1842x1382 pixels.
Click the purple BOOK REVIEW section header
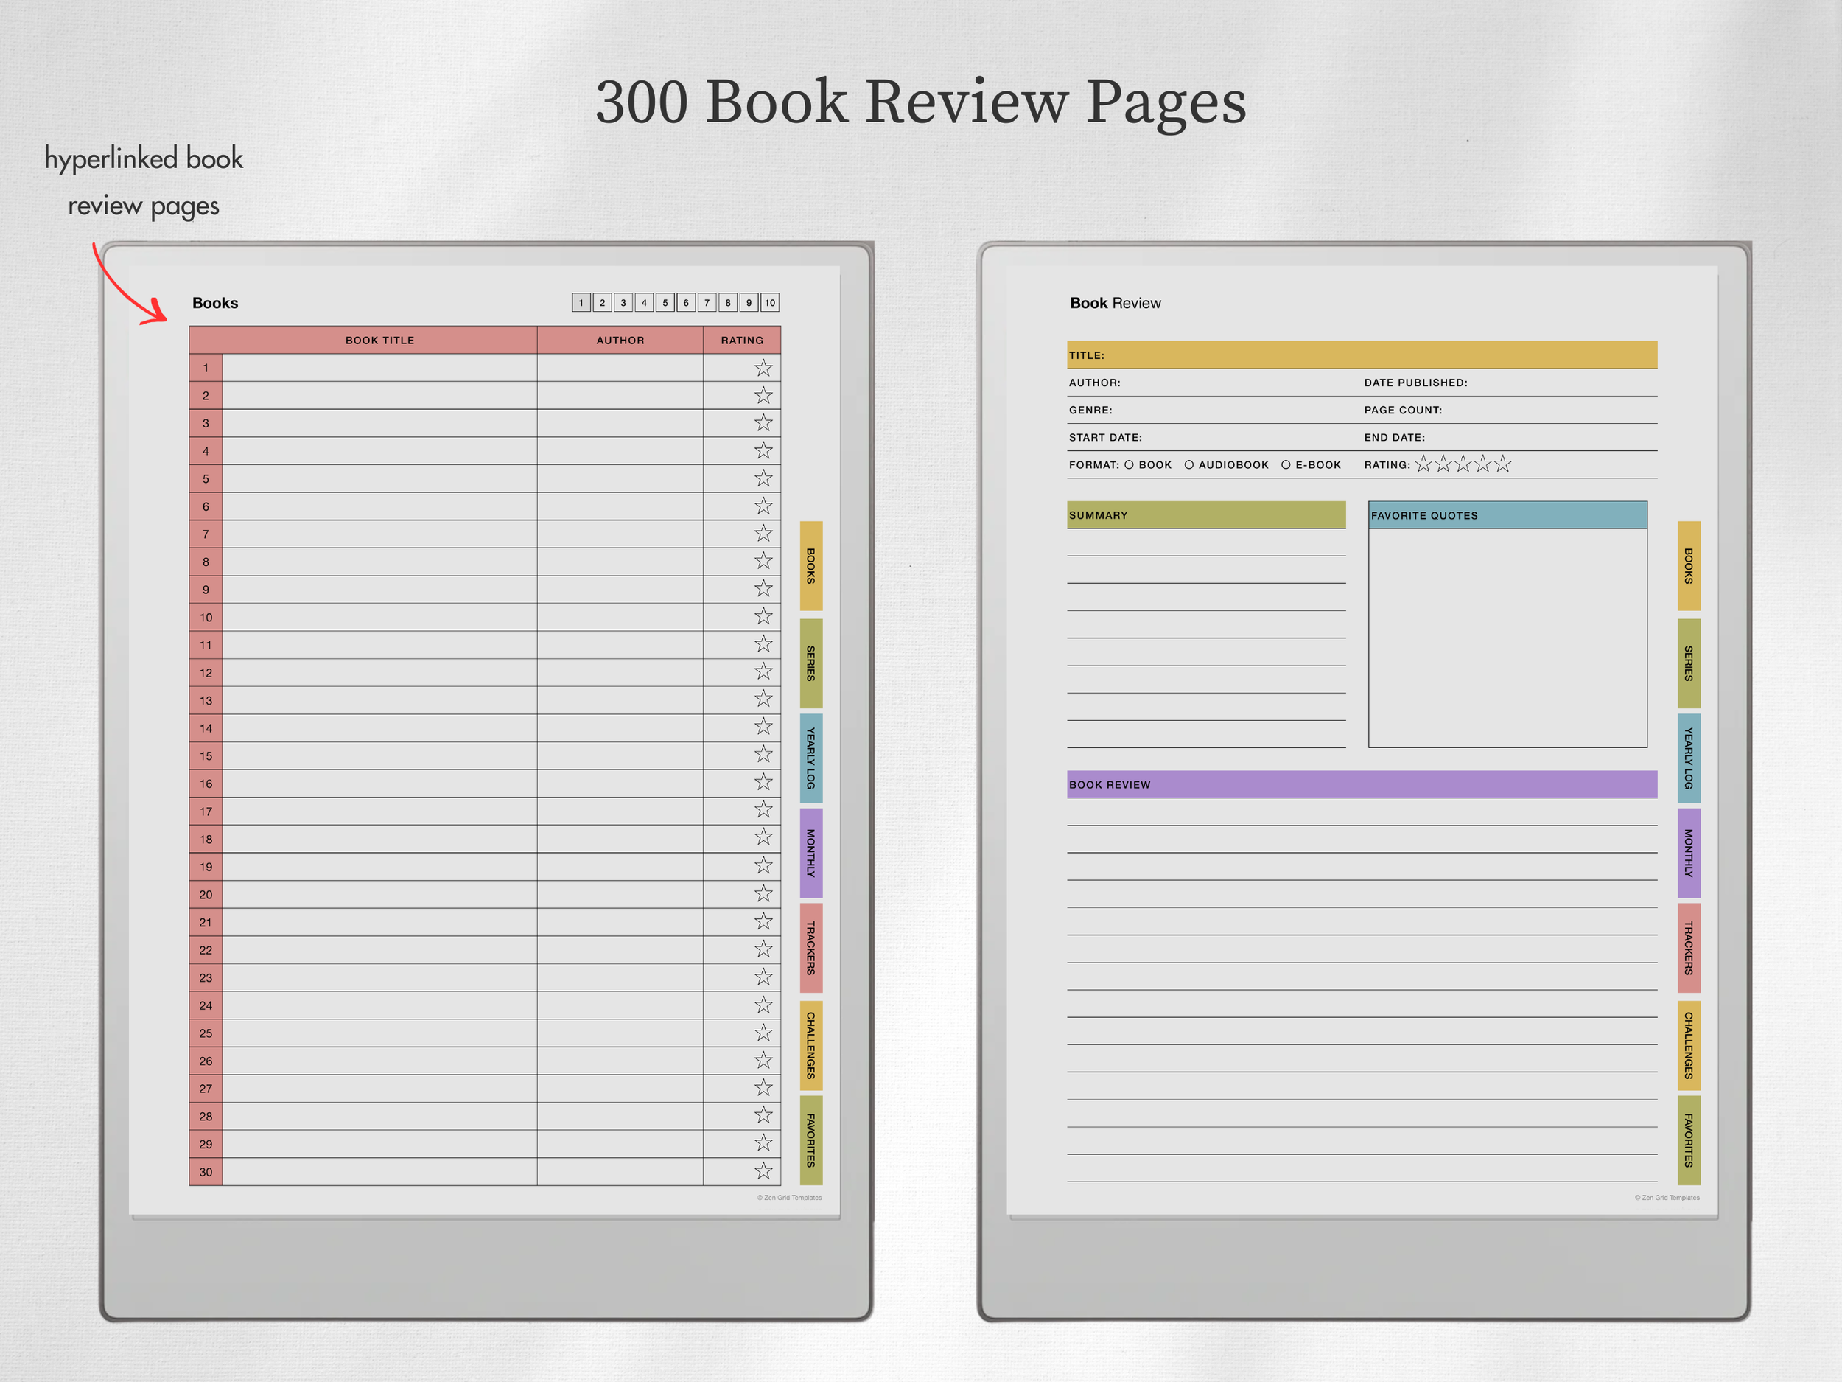[1362, 785]
